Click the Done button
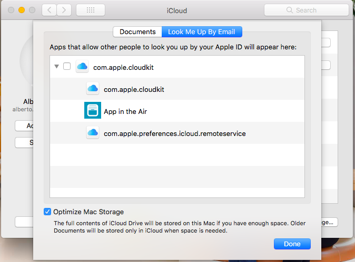The image size is (355, 262). 292,244
